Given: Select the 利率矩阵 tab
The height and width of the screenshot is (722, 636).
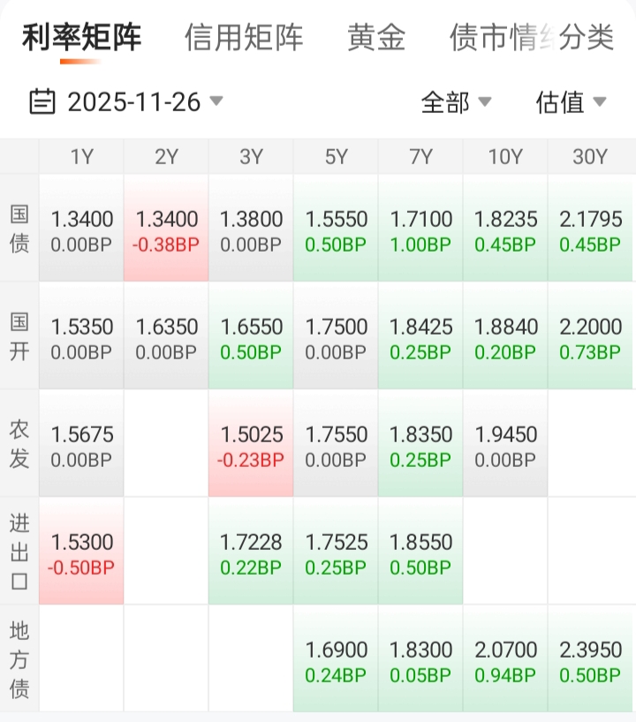Looking at the screenshot, I should coord(81,38).
